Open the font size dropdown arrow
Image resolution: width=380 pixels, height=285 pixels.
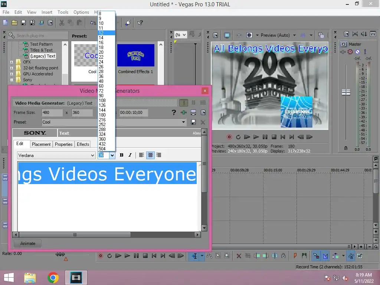click(x=112, y=155)
